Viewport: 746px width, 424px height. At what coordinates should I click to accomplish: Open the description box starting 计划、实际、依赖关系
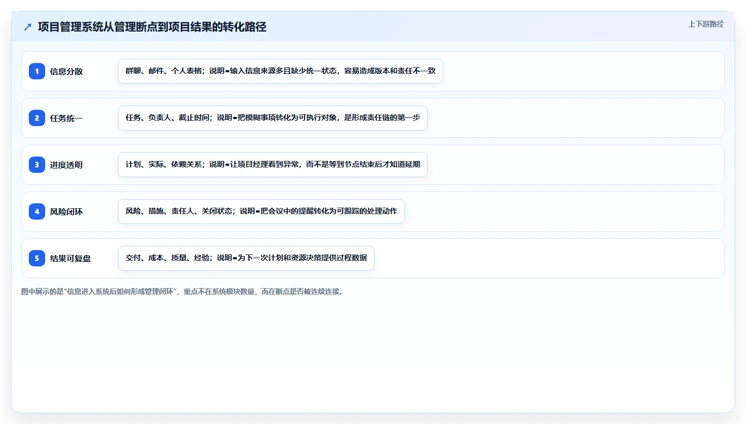click(273, 165)
